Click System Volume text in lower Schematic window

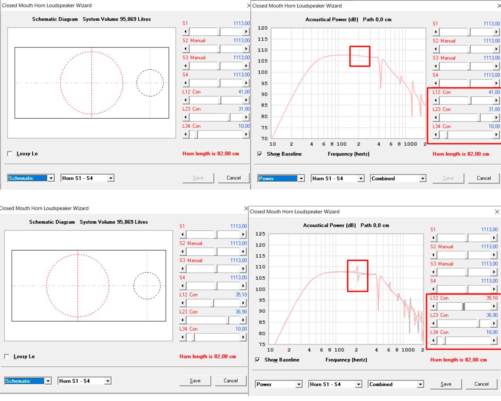tap(114, 222)
